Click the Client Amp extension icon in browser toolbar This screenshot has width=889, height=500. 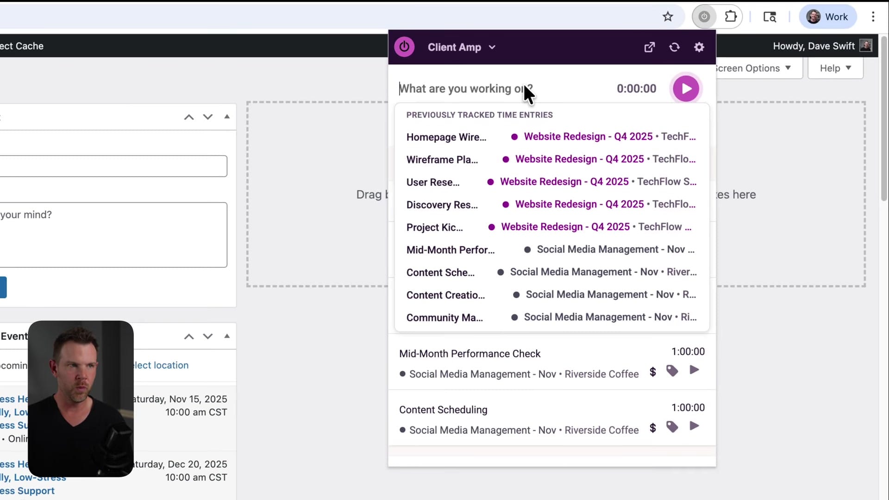click(704, 17)
